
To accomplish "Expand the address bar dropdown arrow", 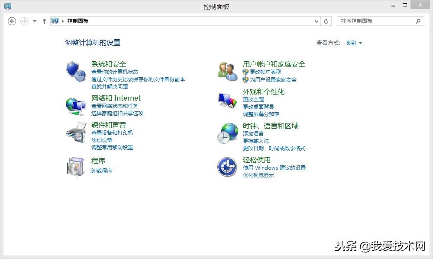I will (317, 21).
